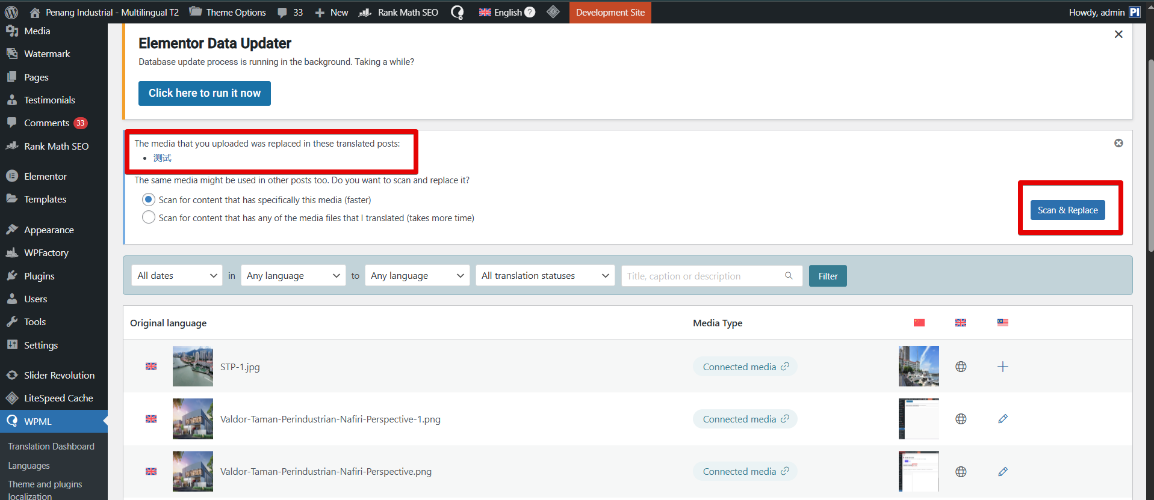Click the search magnifier in the title field
This screenshot has width=1154, height=500.
tap(789, 276)
